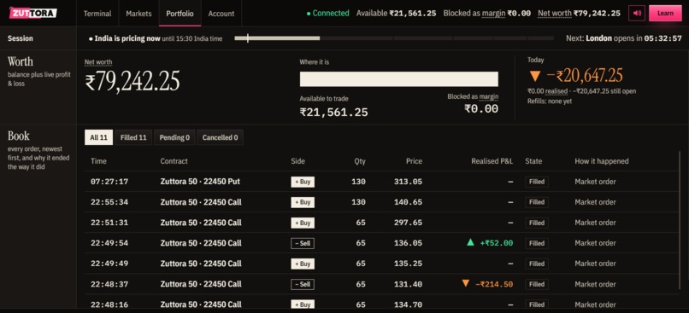The image size is (689, 313).
Task: Click the Realised P&L column header
Action: click(x=492, y=161)
